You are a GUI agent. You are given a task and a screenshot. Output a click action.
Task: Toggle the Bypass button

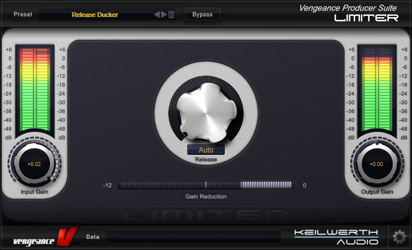click(202, 14)
